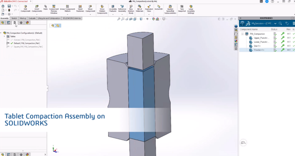
Task: Collapse Pill_Compaction Configuration(s) tree node
Action: (x=1, y=33)
